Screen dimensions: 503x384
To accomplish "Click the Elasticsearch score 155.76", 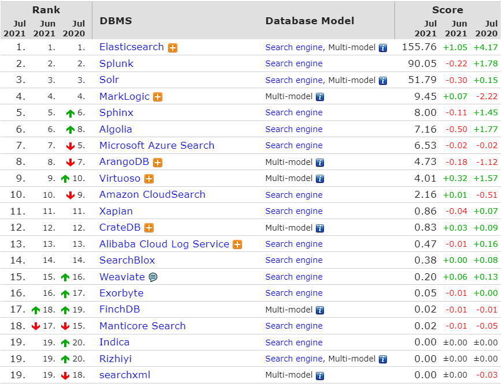I will point(419,47).
